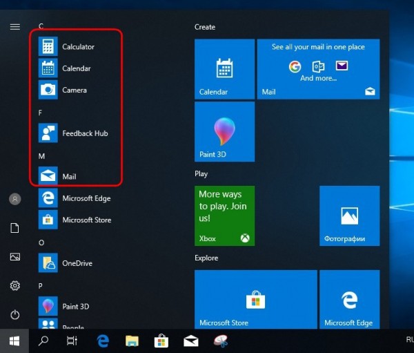This screenshot has width=414, height=353.
Task: Open File Explorer on the taskbar
Action: (x=132, y=341)
